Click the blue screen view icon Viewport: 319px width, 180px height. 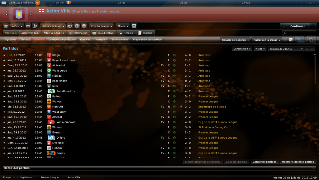tap(300, 40)
